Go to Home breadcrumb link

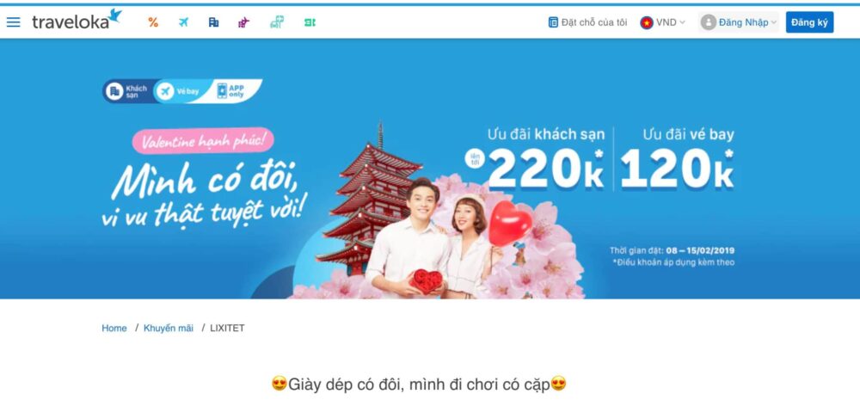pyautogui.click(x=114, y=328)
